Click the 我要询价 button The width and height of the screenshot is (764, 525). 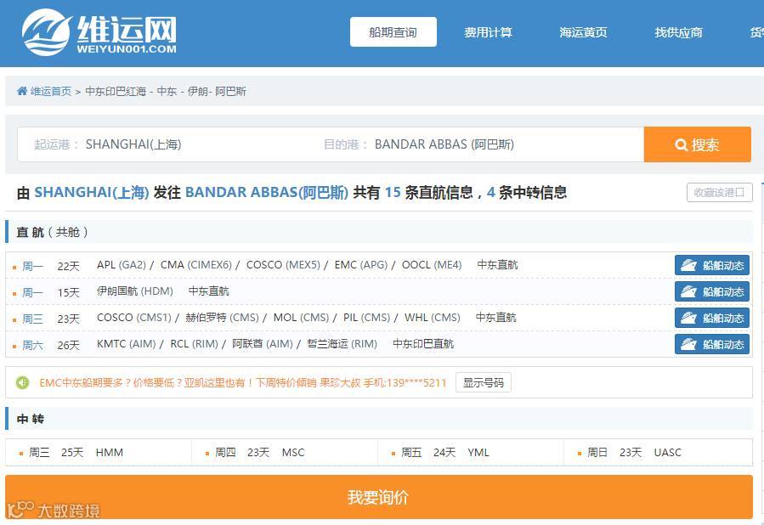pos(378,497)
